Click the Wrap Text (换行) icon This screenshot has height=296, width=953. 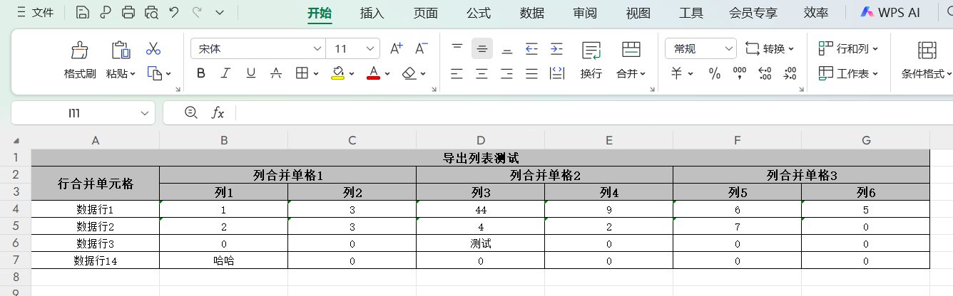tap(591, 50)
